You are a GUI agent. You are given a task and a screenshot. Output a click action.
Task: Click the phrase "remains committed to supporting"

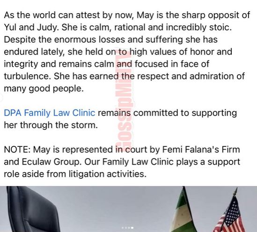click(x=167, y=113)
